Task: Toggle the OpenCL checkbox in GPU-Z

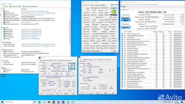Action: coord(91,46)
